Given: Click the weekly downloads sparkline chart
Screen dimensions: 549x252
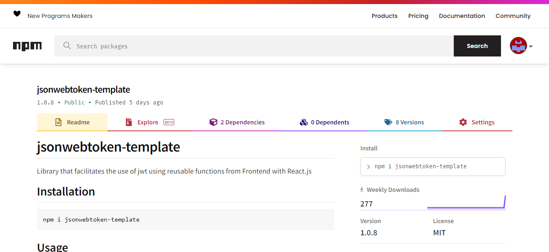Looking at the screenshot, I should tap(466, 202).
